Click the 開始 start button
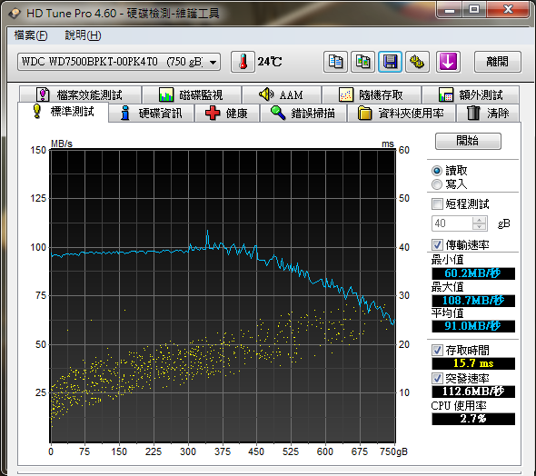 (x=468, y=141)
